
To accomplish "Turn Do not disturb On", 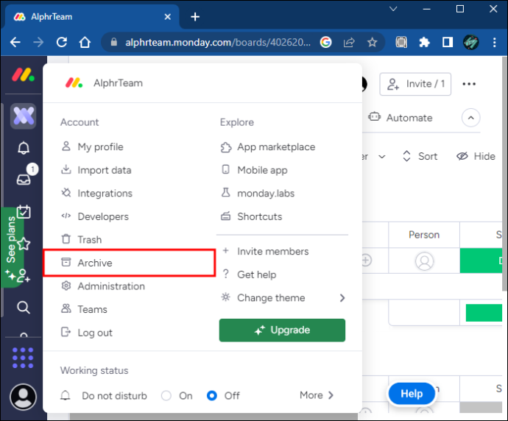I will [166, 395].
